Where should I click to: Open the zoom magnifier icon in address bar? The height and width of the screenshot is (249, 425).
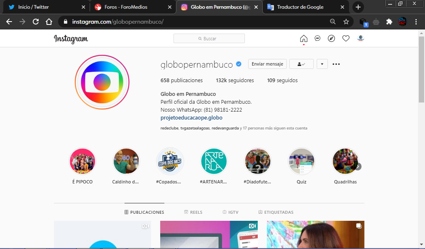coord(332,22)
